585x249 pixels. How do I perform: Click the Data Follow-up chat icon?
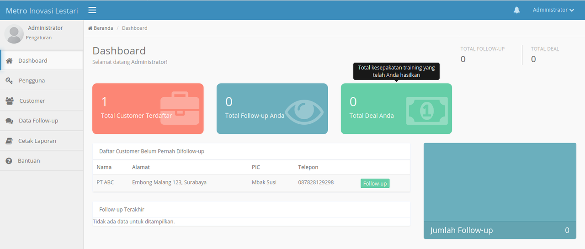coord(9,121)
